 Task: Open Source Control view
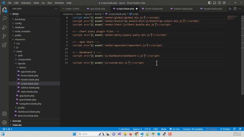coord(4,36)
